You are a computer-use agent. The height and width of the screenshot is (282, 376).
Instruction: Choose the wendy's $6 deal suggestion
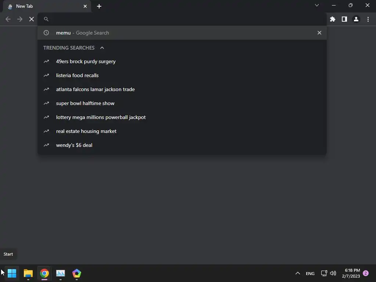coord(182,145)
